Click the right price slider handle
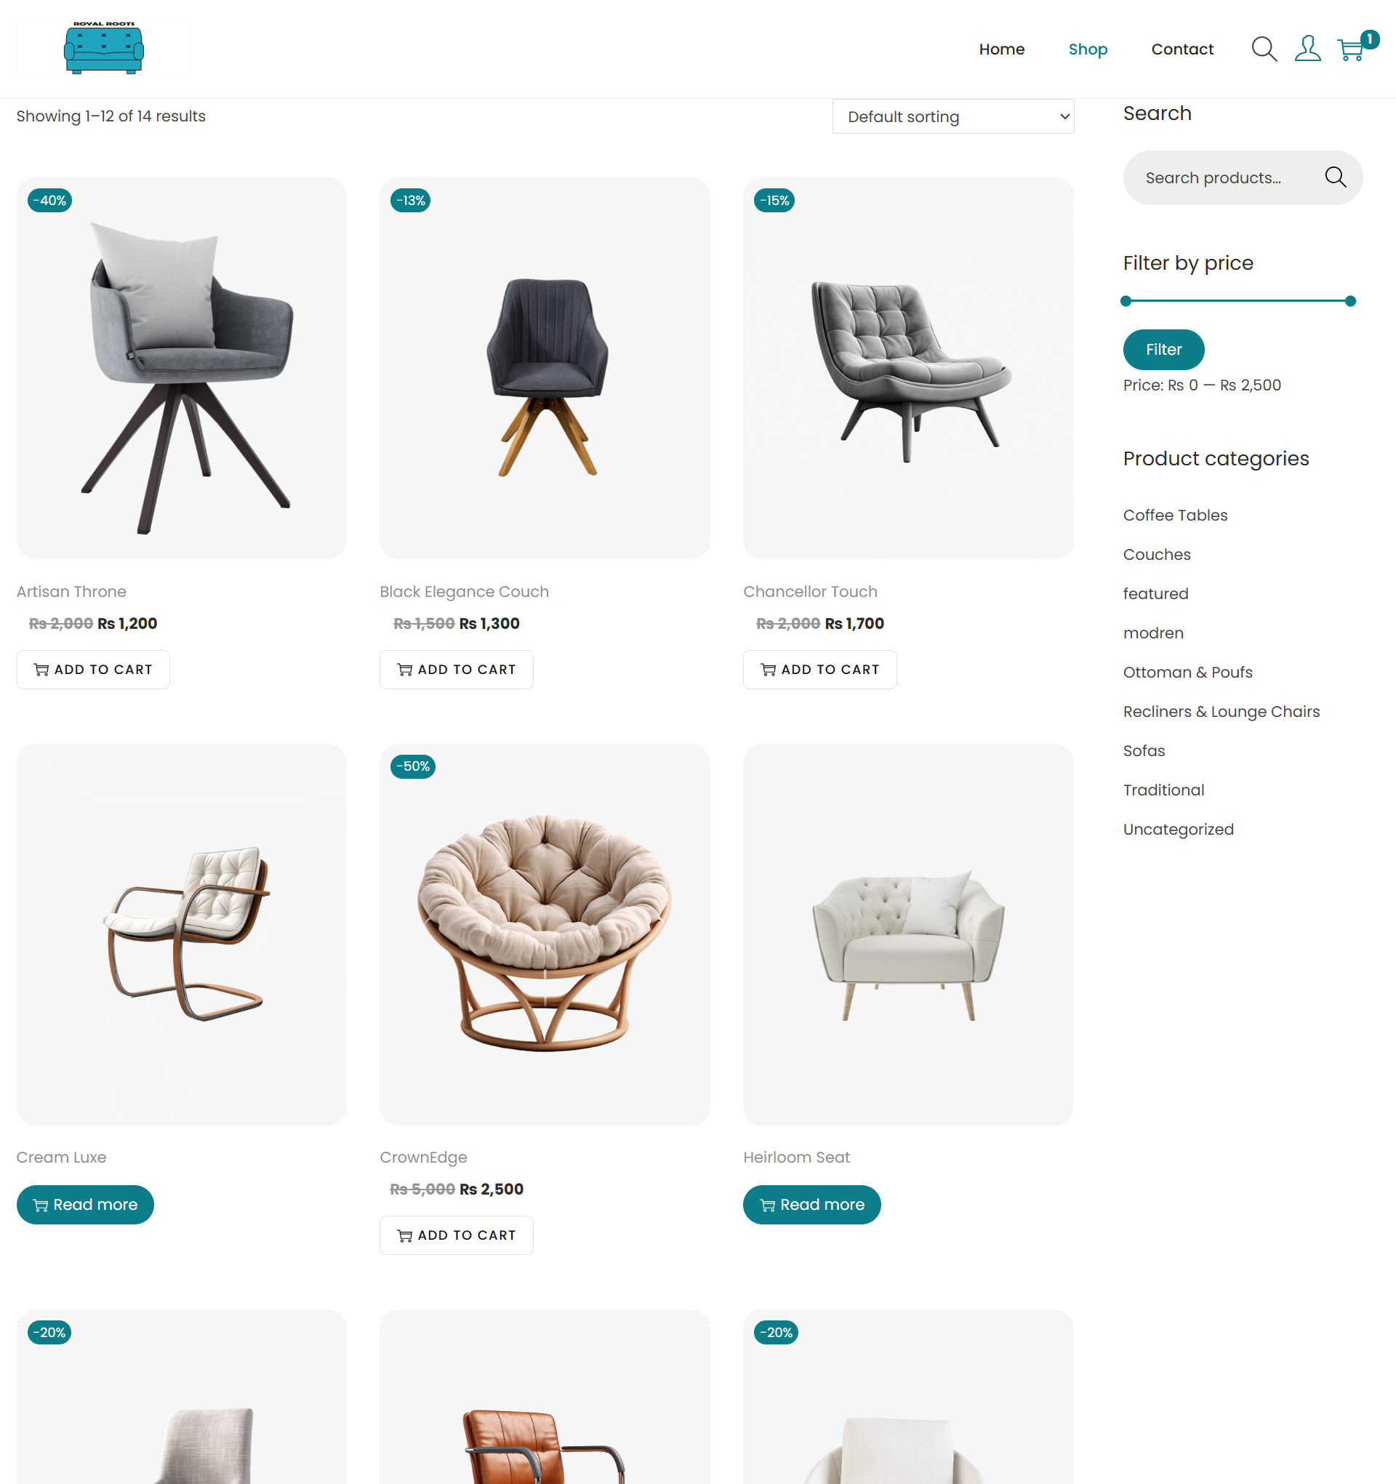The height and width of the screenshot is (1484, 1396). (x=1349, y=302)
